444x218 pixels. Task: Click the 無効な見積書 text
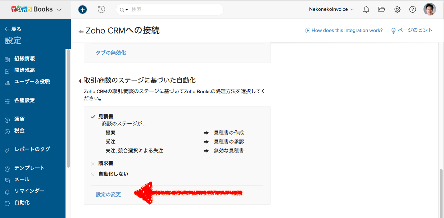pyautogui.click(x=229, y=151)
